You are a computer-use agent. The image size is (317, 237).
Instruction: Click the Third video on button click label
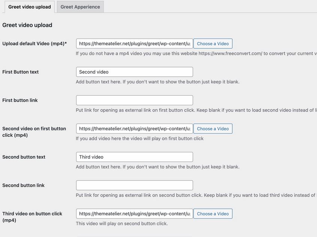[x=32, y=217]
